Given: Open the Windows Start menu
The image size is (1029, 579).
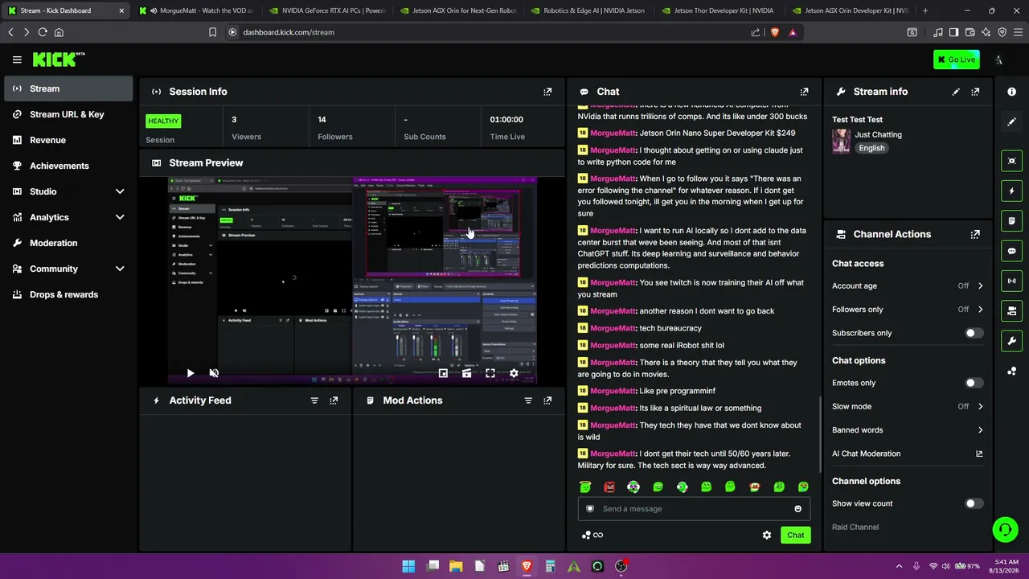Looking at the screenshot, I should (x=408, y=566).
